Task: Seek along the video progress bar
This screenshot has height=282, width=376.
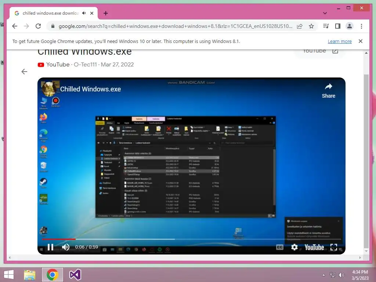Action: pos(191,239)
